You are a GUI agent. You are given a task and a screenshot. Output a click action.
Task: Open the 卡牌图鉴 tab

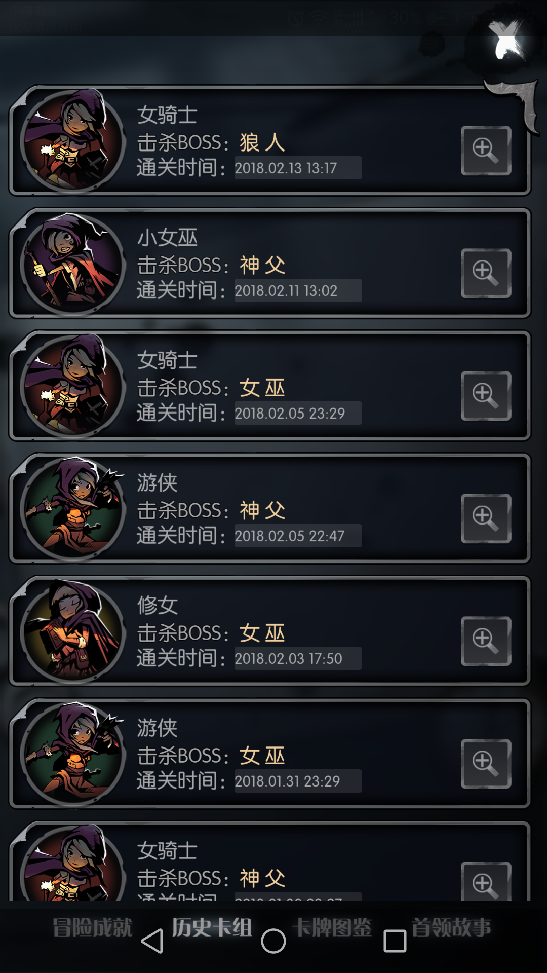332,927
